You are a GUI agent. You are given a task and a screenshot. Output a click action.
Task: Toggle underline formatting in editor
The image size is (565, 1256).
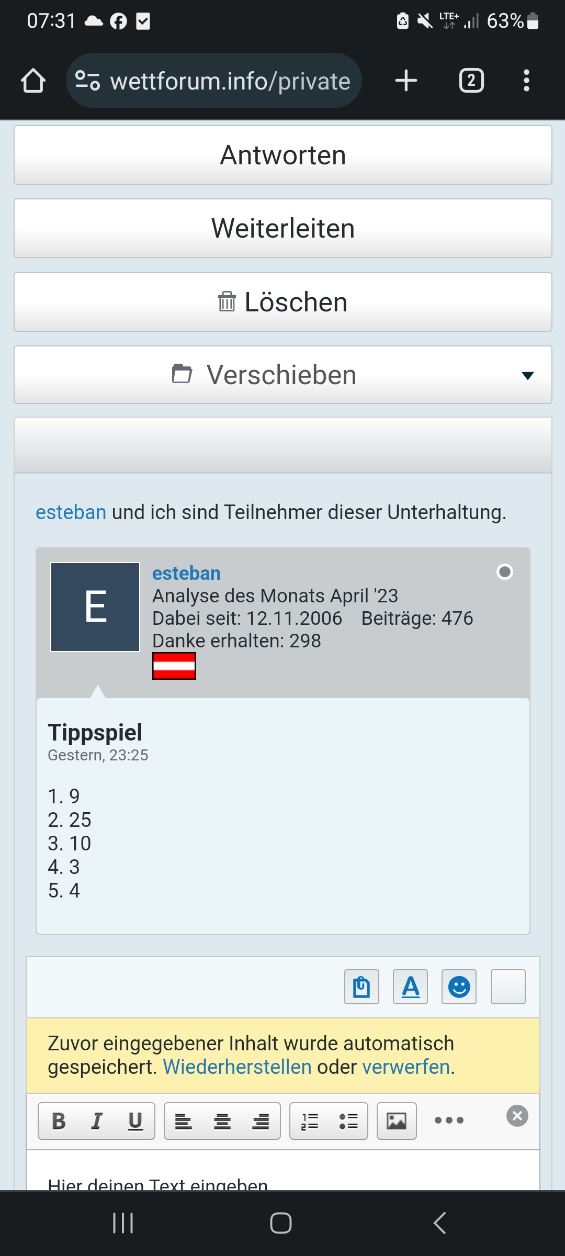click(x=135, y=1121)
